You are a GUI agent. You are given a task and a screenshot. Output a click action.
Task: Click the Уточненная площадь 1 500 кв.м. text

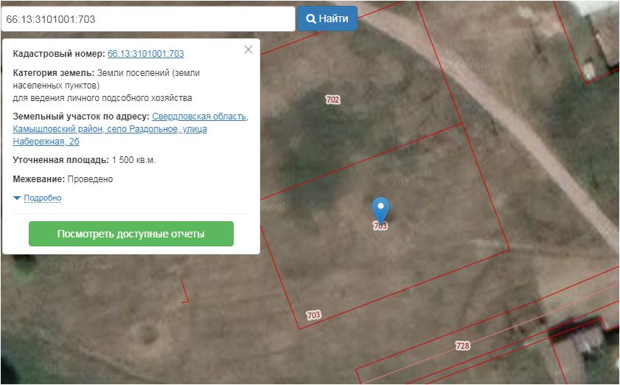click(84, 160)
